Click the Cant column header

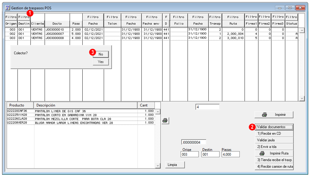pyautogui.click(x=146, y=105)
